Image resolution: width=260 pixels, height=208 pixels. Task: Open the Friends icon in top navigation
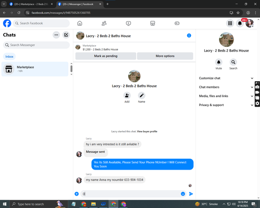click(104, 23)
